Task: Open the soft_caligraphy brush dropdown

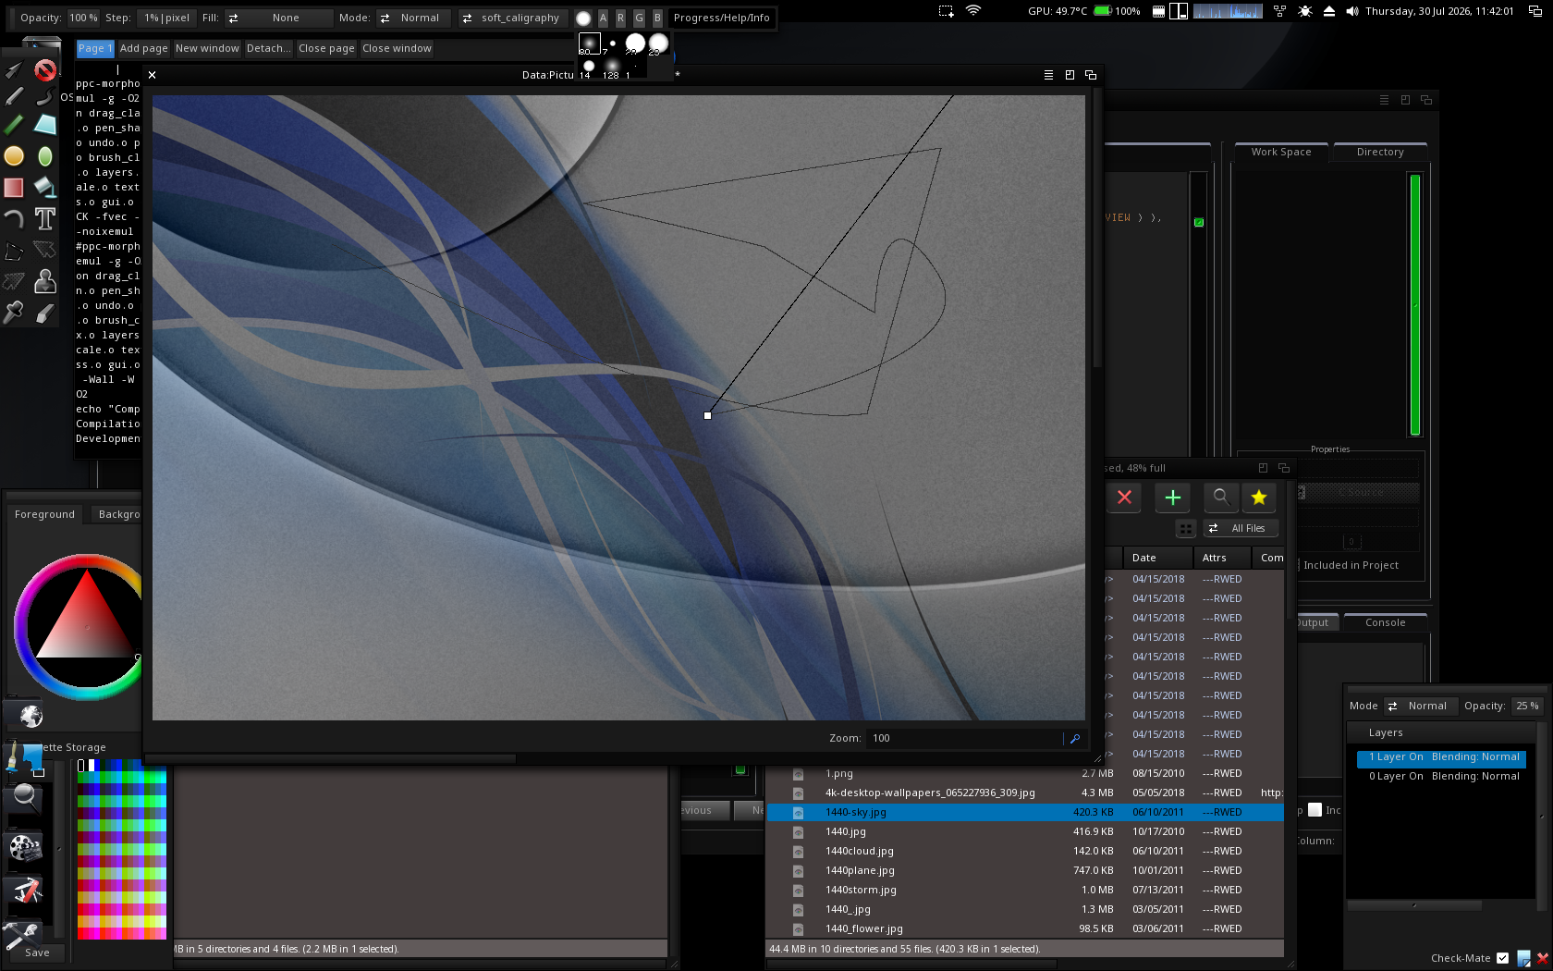Action: click(512, 18)
